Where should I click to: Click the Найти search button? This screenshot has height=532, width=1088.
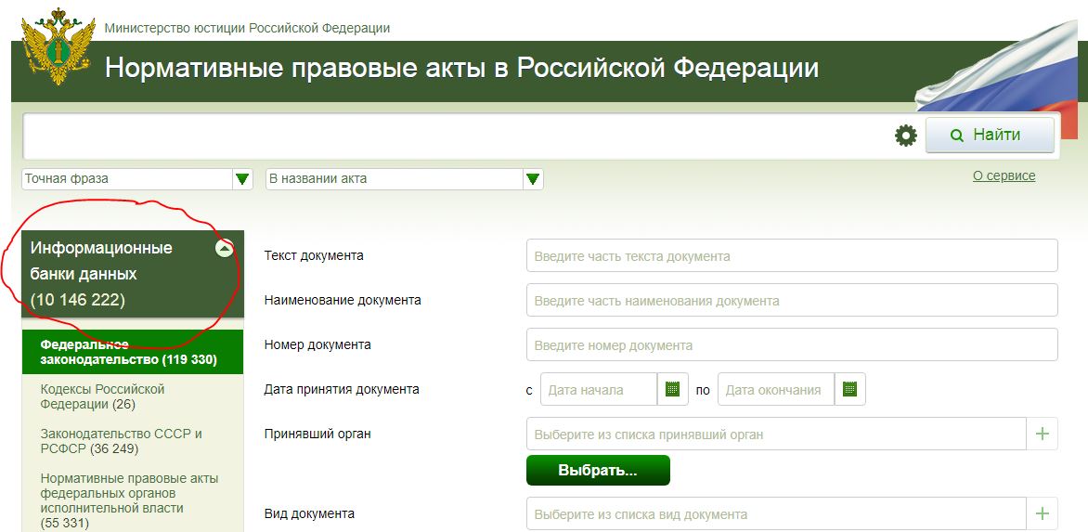tap(990, 136)
